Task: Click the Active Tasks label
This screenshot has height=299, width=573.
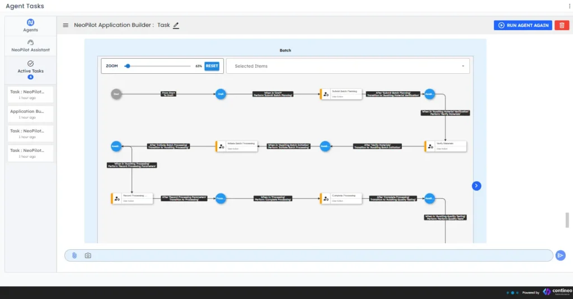Action: [30, 71]
